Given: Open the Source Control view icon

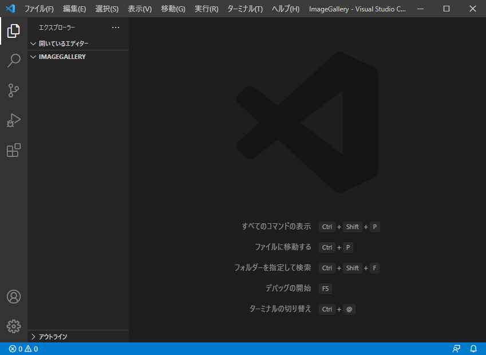Looking at the screenshot, I should point(14,90).
